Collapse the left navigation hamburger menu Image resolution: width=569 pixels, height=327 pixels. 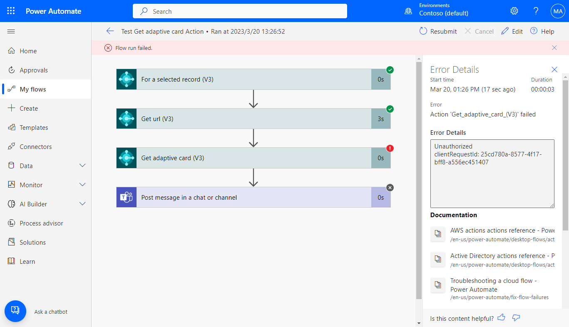[11, 32]
